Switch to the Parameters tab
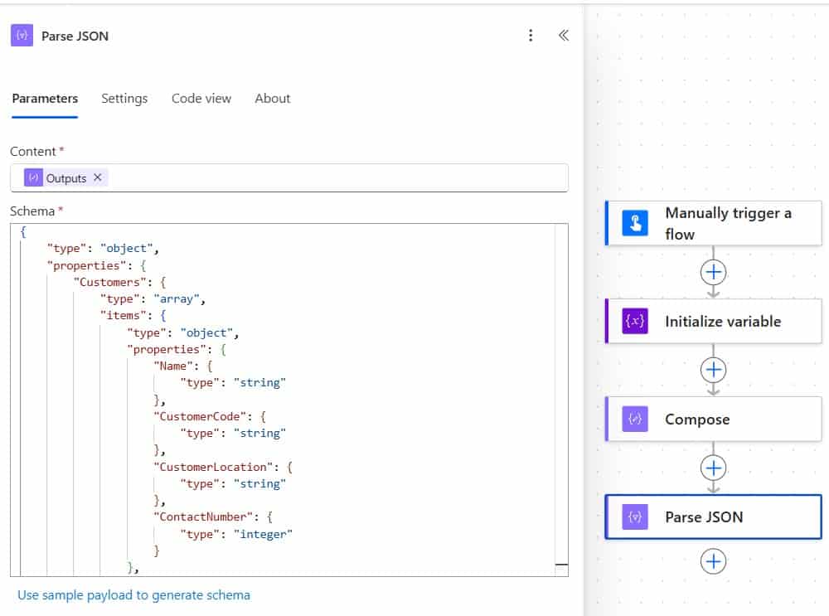This screenshot has height=616, width=829. [45, 99]
